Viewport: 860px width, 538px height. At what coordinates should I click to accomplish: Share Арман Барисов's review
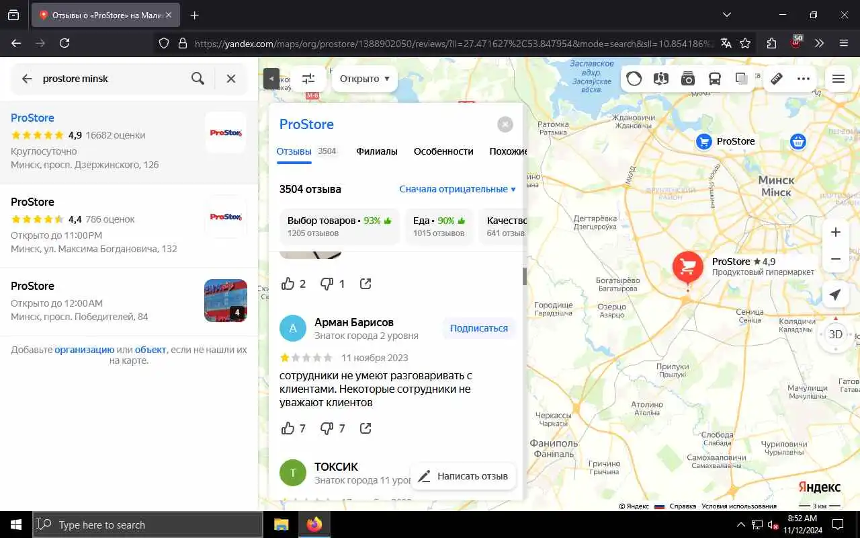365,428
